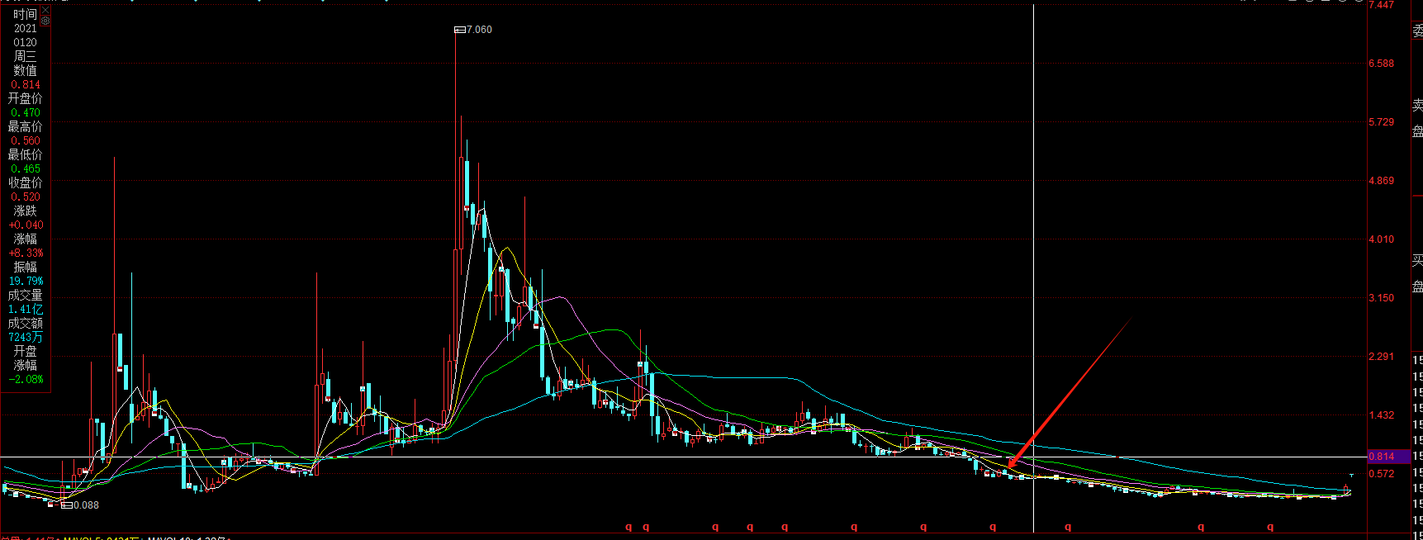Click the 收盘价 label
This screenshot has height=540, width=1423.
(25, 182)
